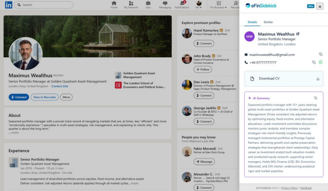The width and height of the screenshot is (328, 191).
Task: Click the eFinSidekick logo
Action: 261,6
